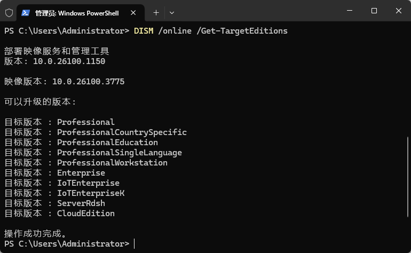Viewport: 411px width, 253px height.
Task: Minimize the terminal window
Action: (349, 11)
